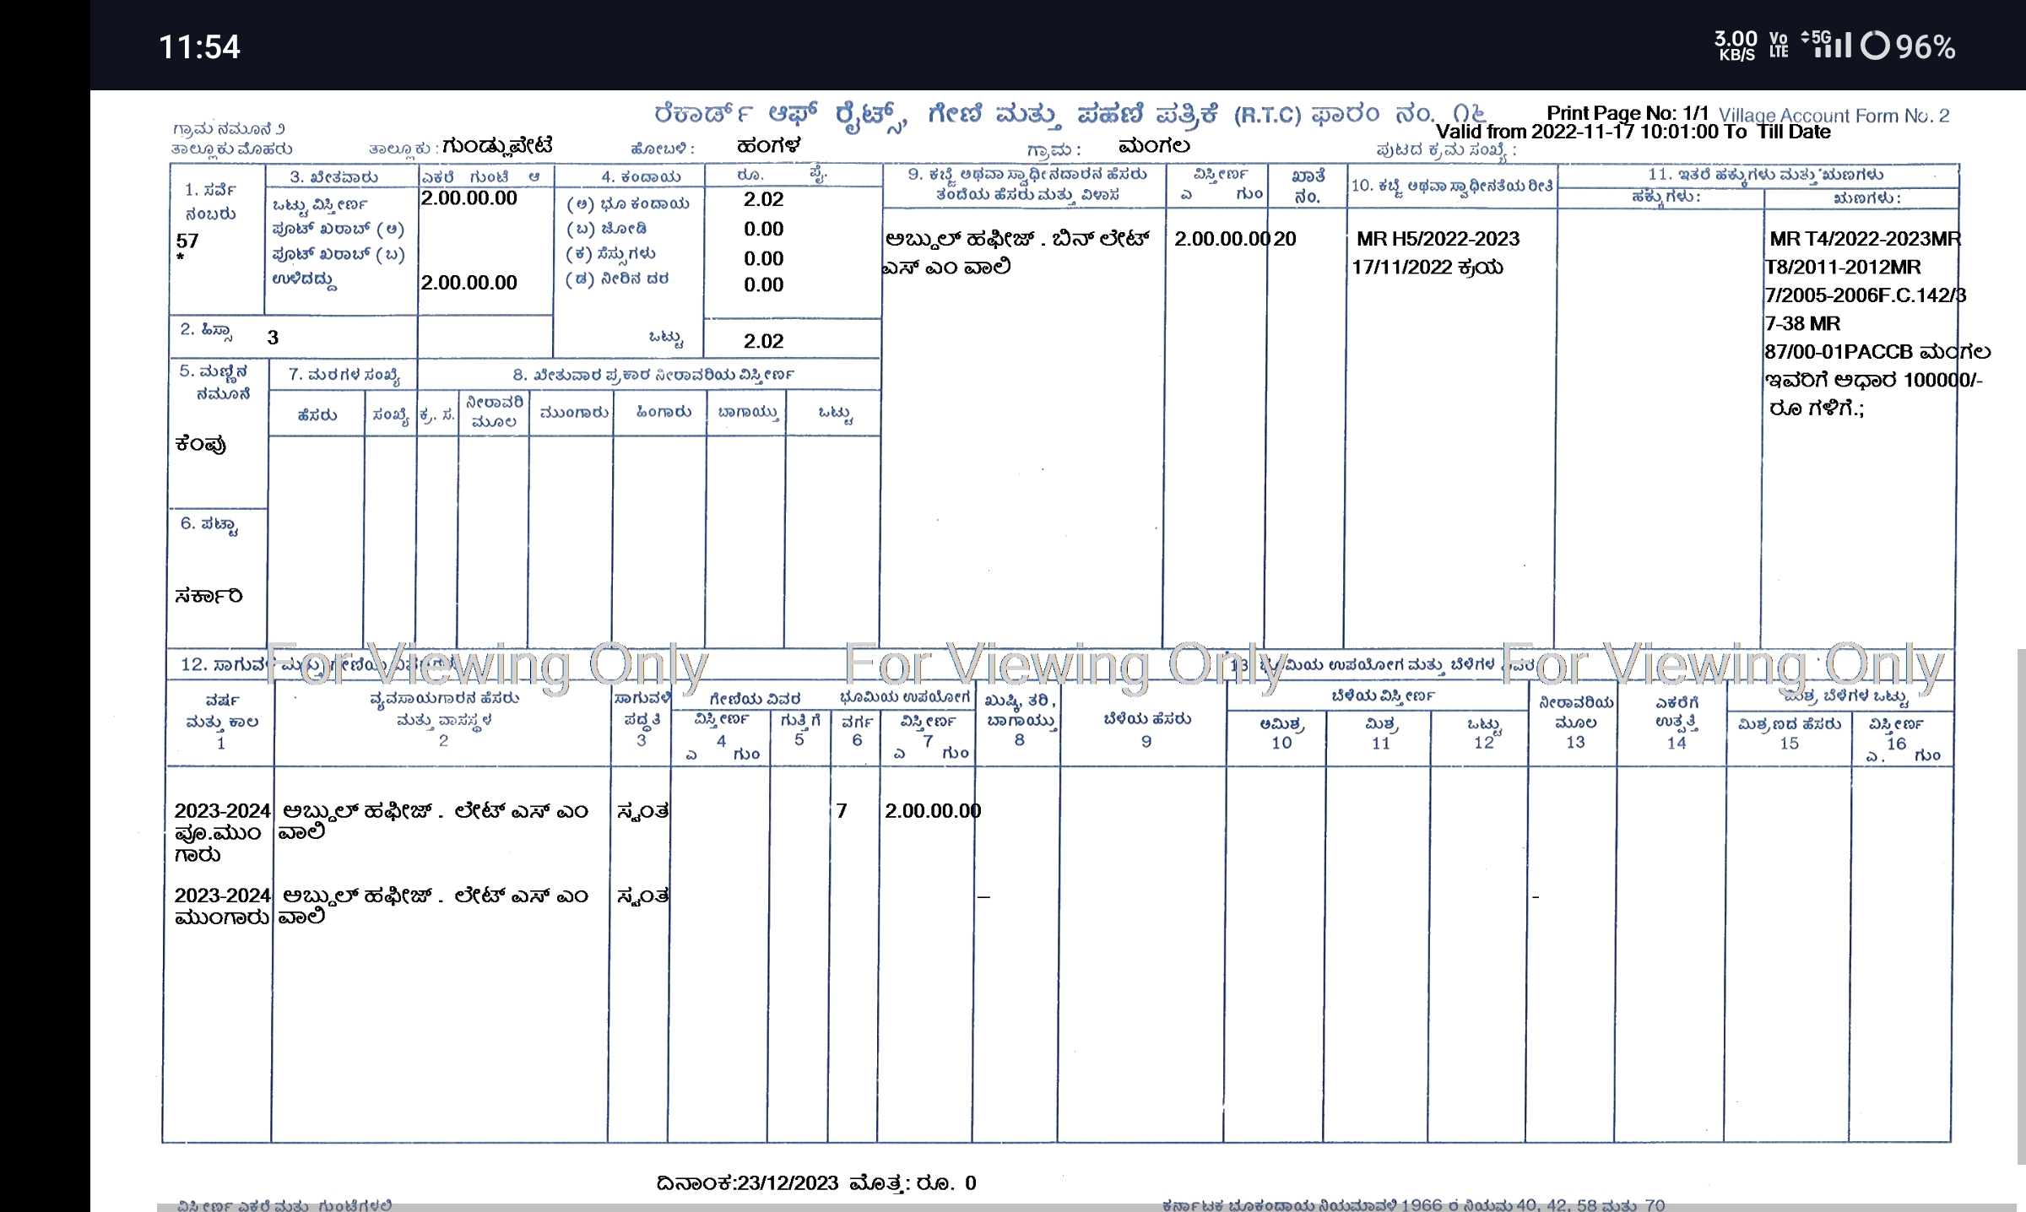
Task: Tap 'MR H5/2022-2023' acquisition entry
Action: click(x=1438, y=239)
